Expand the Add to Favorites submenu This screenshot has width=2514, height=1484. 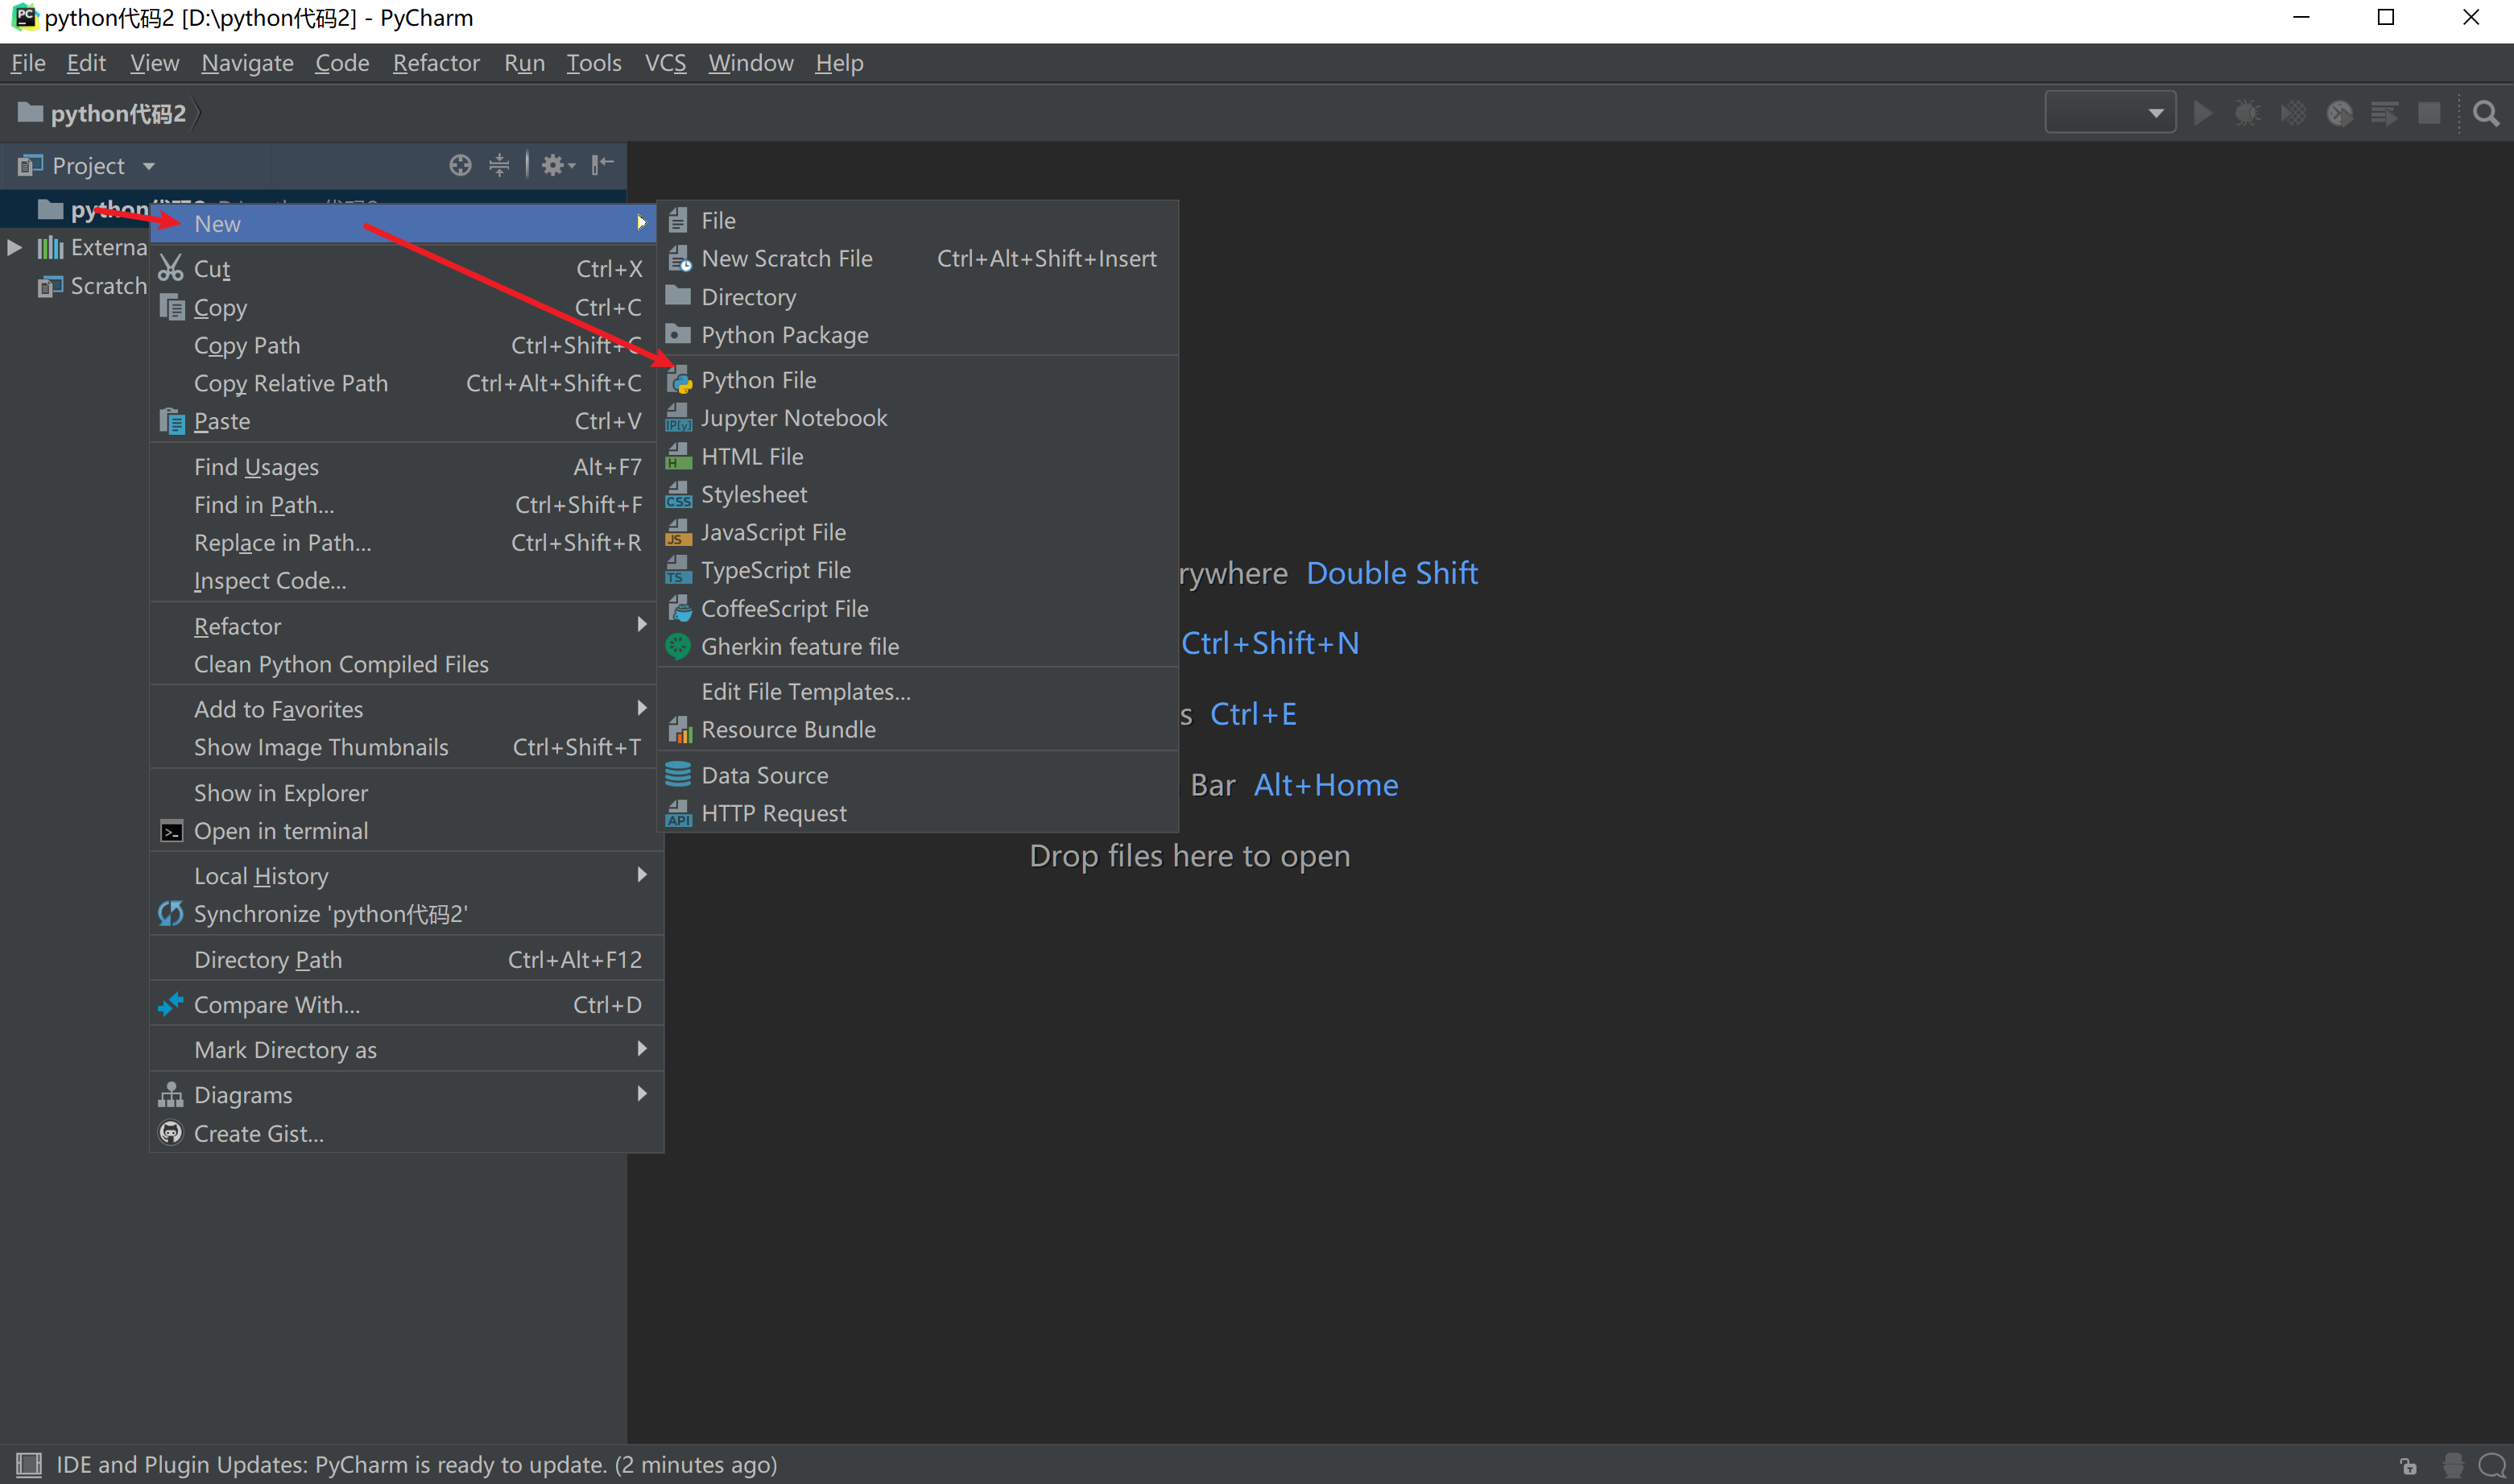(x=642, y=708)
